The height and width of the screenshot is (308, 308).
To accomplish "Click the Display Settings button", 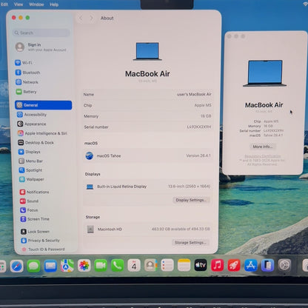I will [x=191, y=200].
